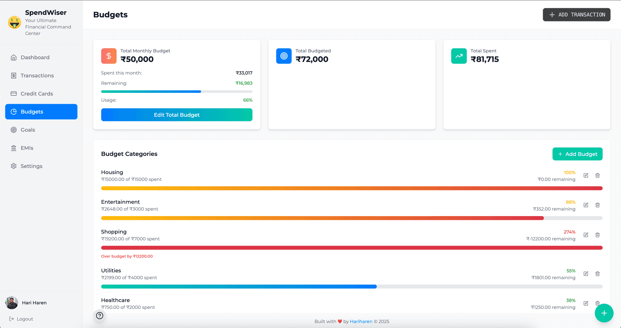Select EMIs from the sidebar
Screen dimensions: 621x328
coord(27,148)
